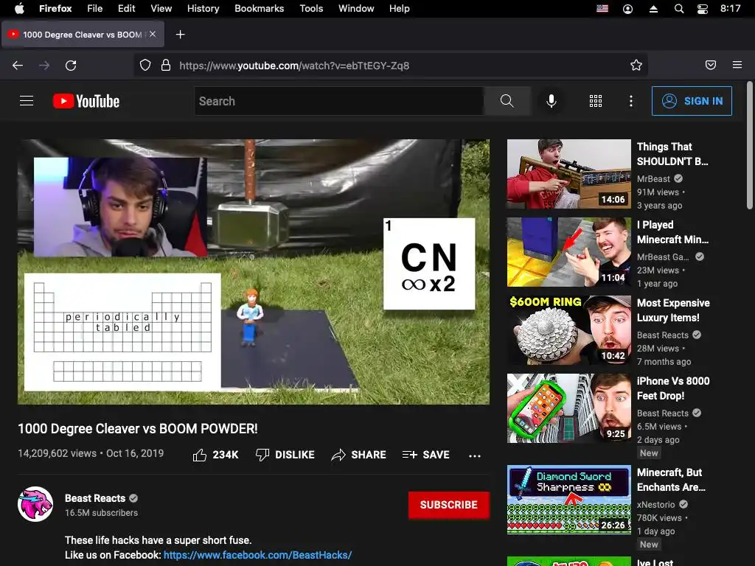
Task: Open Spotlight search in menu bar
Action: [x=679, y=9]
